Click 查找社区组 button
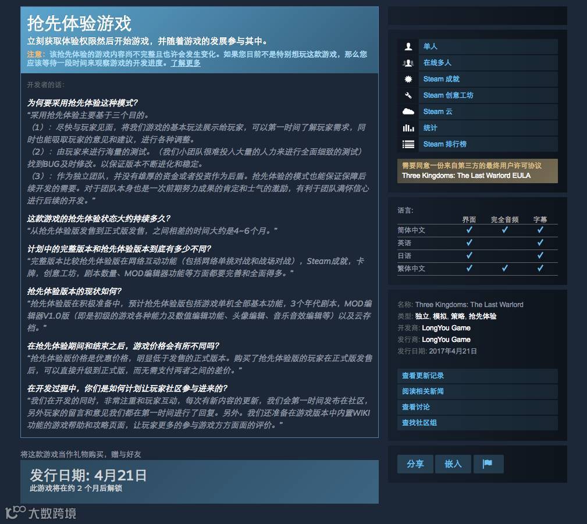The width and height of the screenshot is (587, 524). pos(477,423)
